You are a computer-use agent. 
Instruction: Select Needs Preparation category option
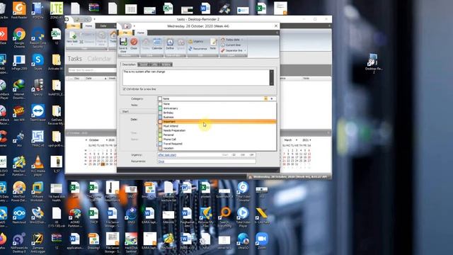[x=217, y=130]
